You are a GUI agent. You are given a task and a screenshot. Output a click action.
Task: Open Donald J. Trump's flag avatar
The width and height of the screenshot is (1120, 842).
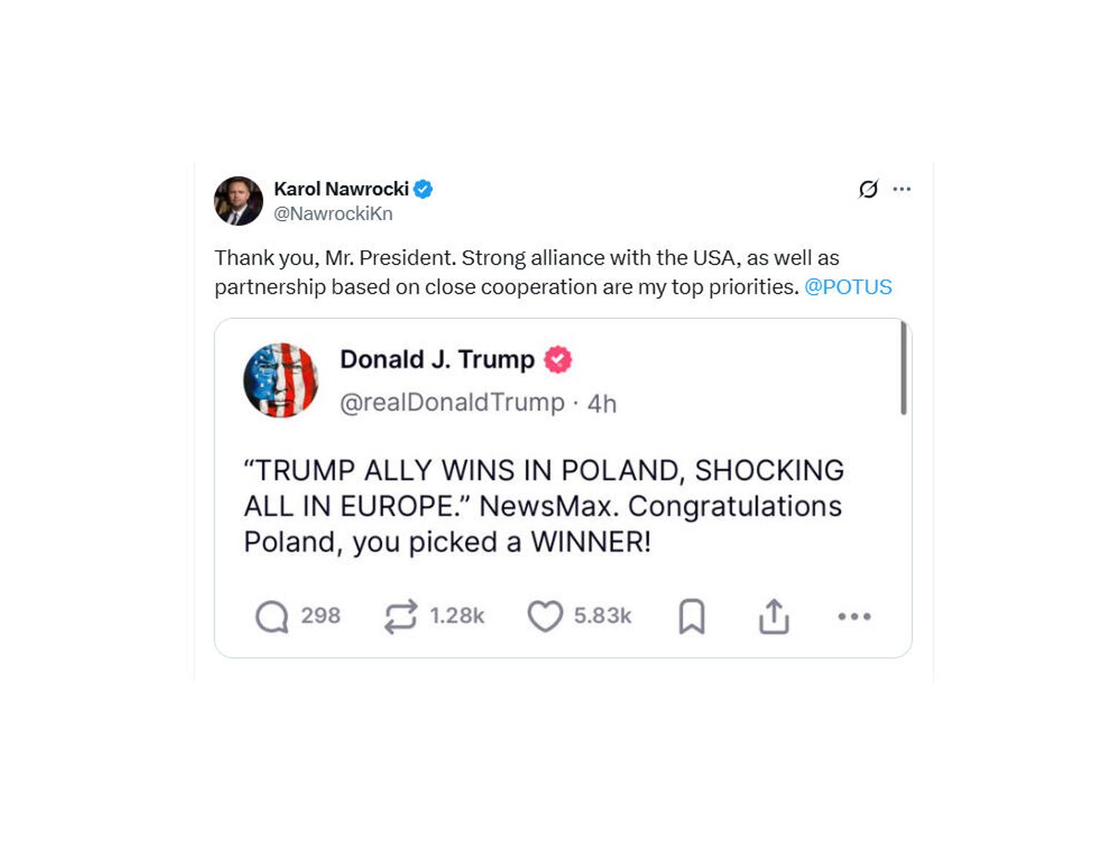click(281, 380)
